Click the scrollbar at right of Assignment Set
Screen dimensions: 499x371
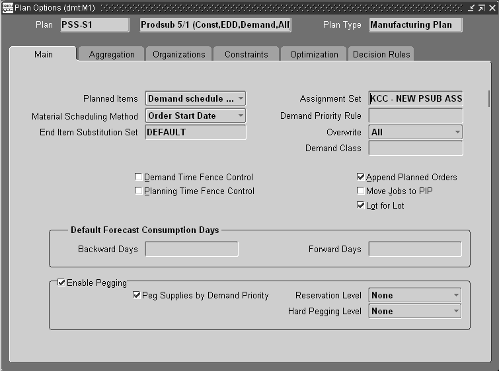click(x=489, y=98)
